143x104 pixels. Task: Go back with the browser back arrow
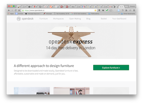click(9, 10)
